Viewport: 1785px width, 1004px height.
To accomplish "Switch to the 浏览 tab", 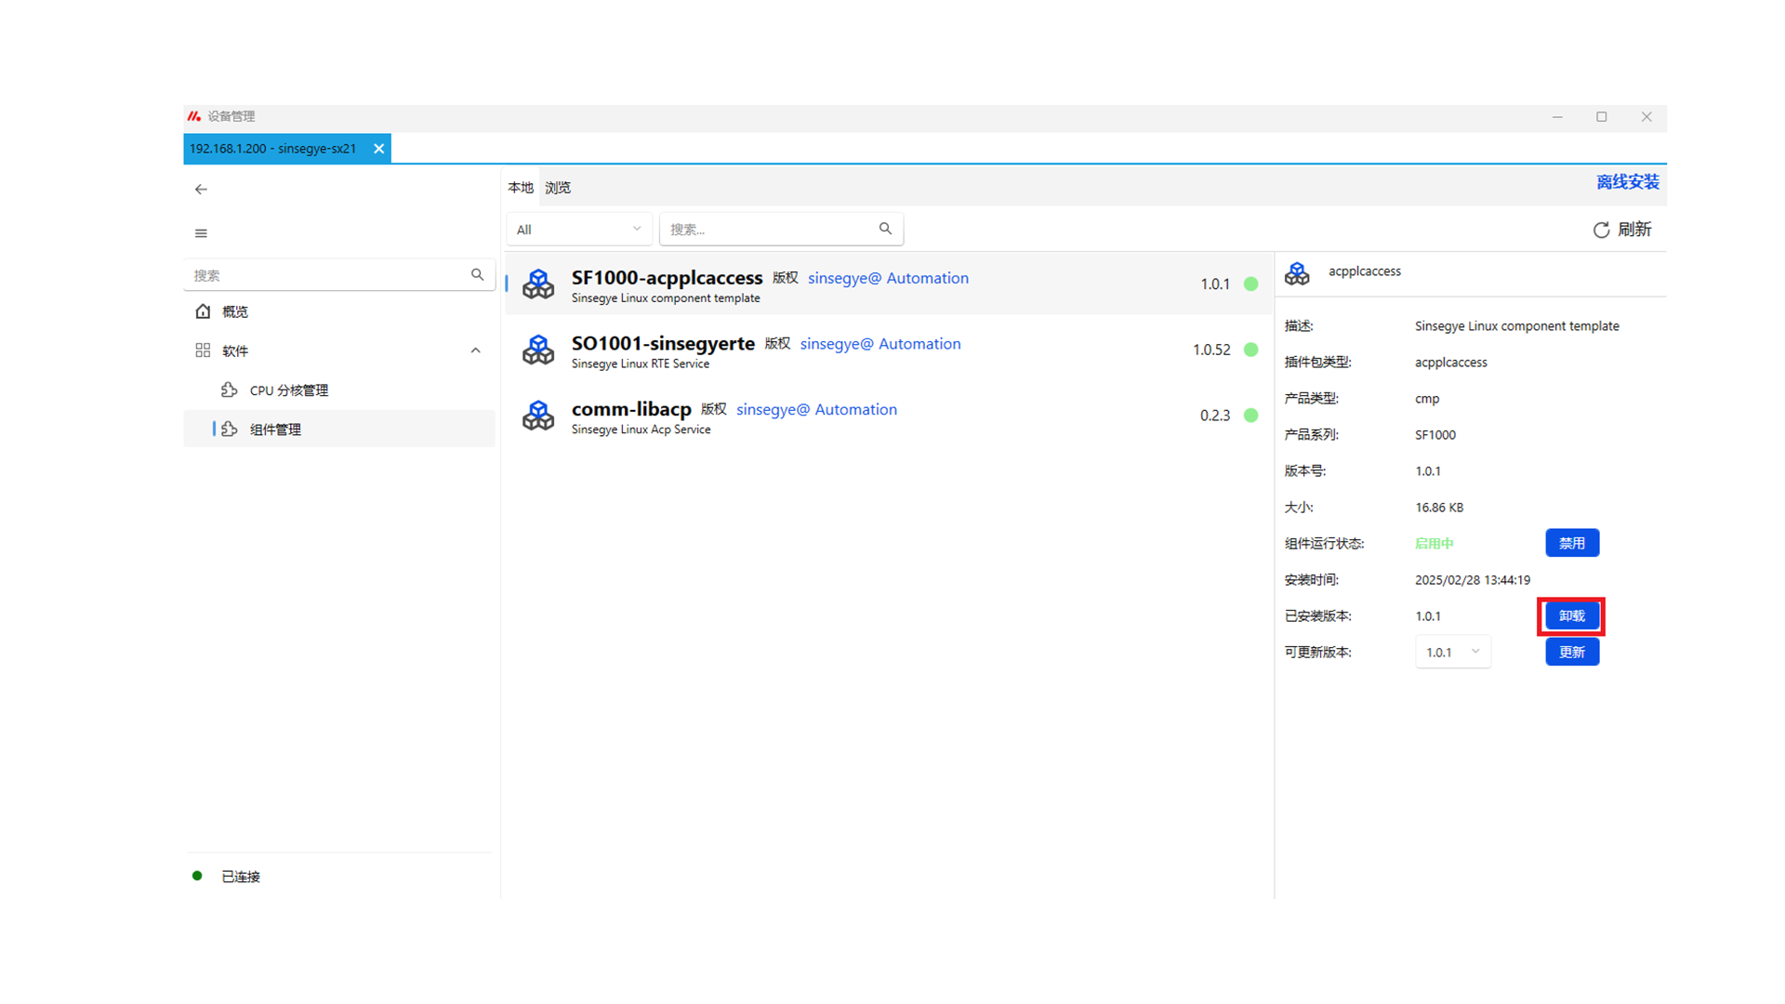I will click(x=558, y=188).
